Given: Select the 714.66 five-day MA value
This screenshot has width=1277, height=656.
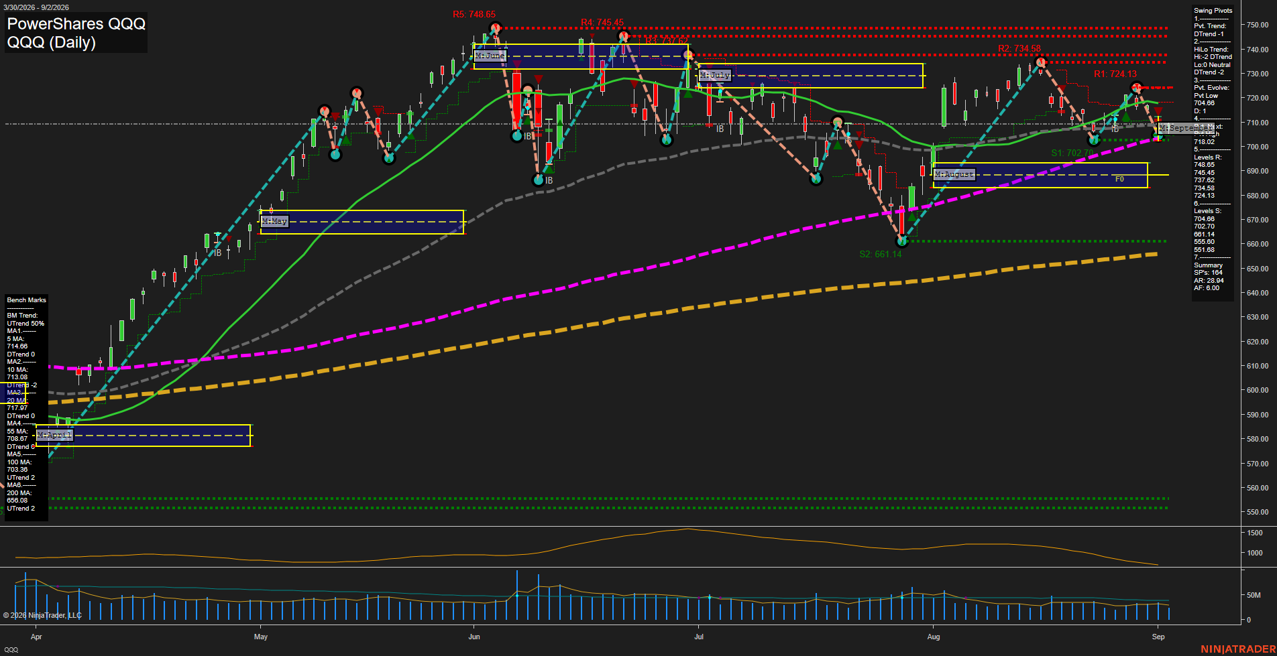Looking at the screenshot, I should click(x=17, y=347).
